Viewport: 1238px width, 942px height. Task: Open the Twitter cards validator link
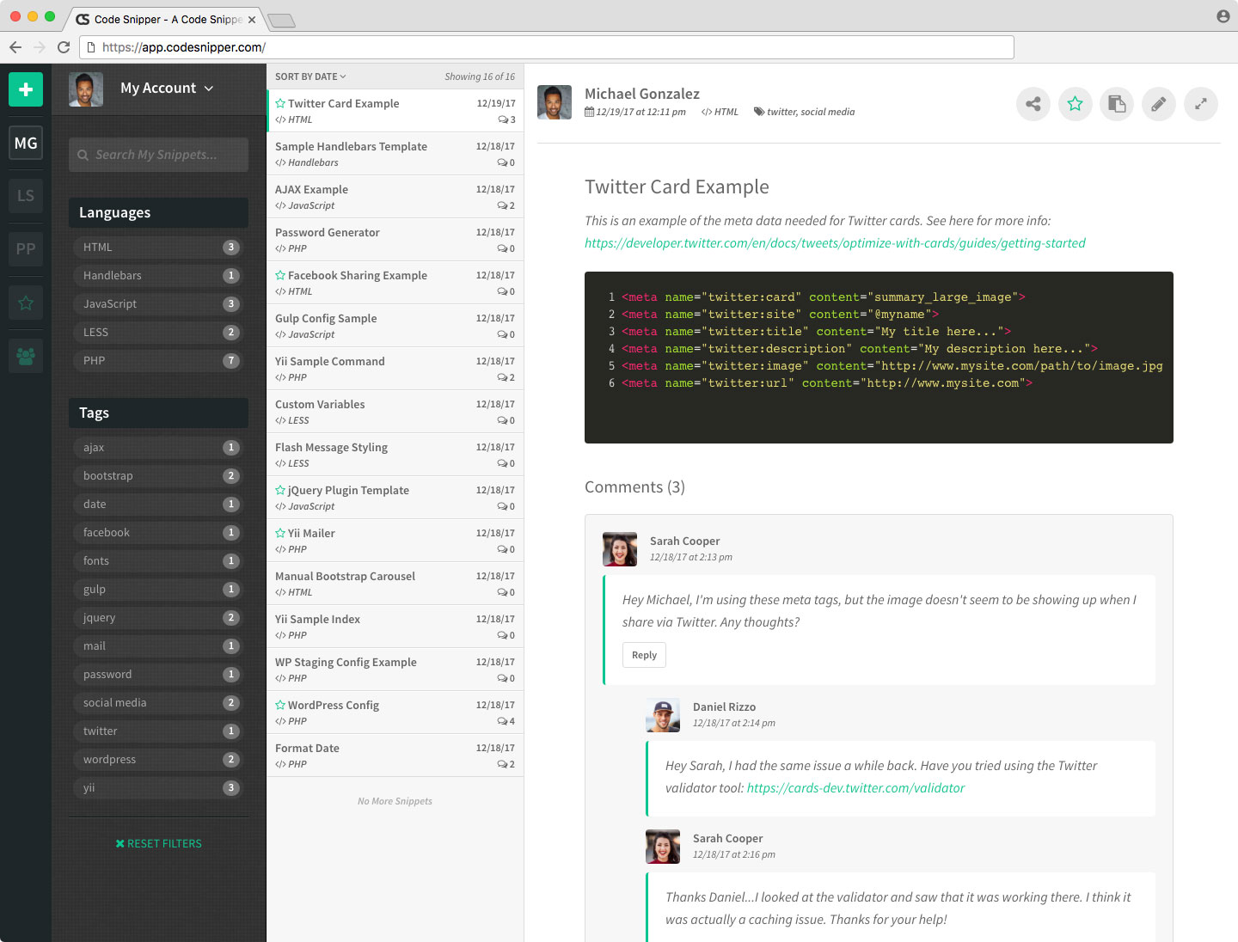(x=855, y=788)
